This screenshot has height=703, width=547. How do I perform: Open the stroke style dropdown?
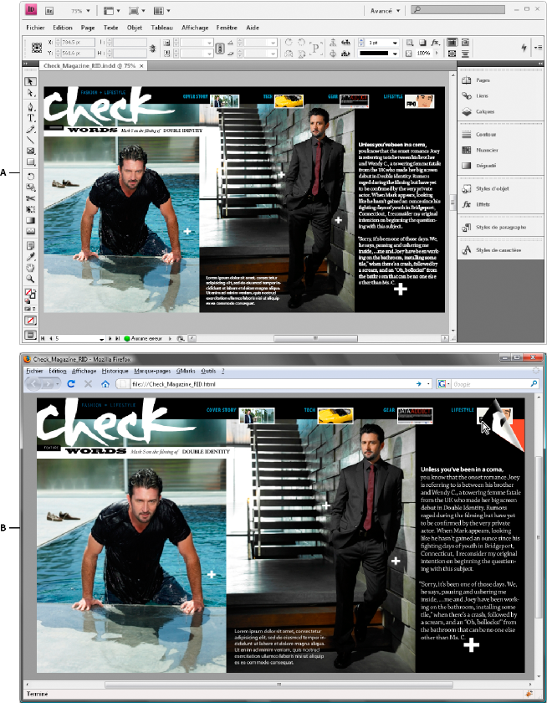point(395,54)
